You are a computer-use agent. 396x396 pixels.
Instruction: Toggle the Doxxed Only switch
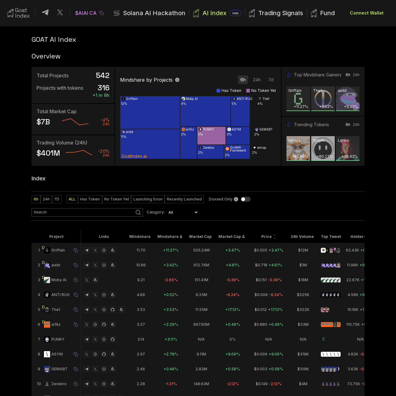[x=246, y=199]
